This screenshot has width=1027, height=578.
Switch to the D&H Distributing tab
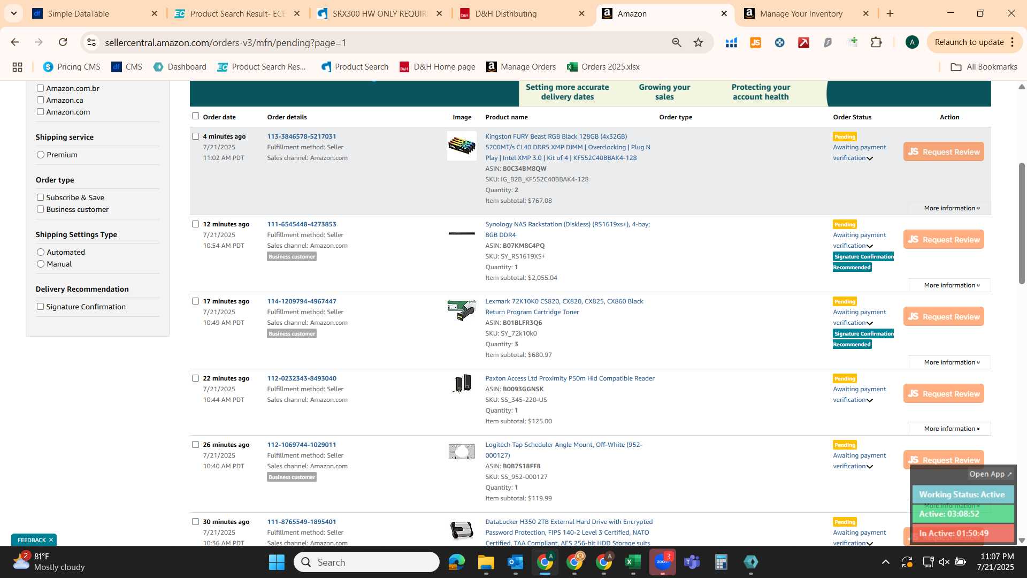[522, 13]
